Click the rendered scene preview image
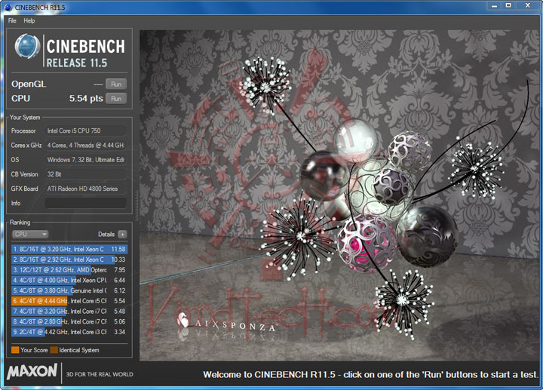This screenshot has width=543, height=390. [x=339, y=195]
